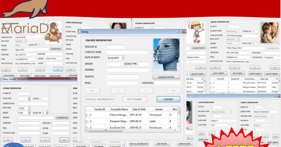Click the Edit Parent button
This screenshot has width=281, height=147.
point(237,73)
